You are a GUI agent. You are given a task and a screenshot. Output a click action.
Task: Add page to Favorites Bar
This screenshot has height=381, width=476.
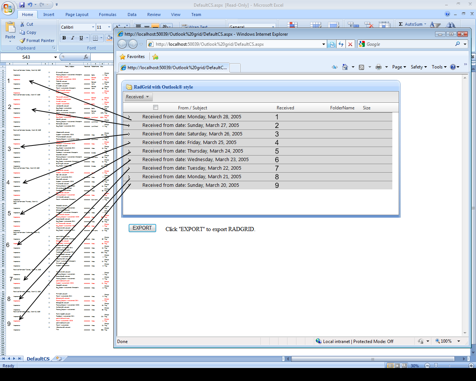[155, 57]
